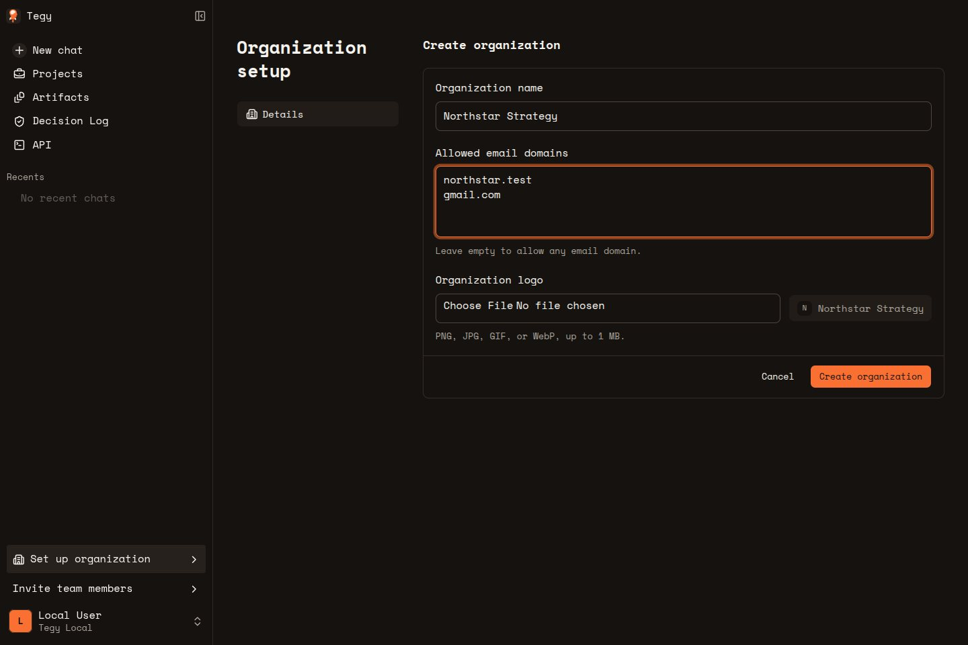This screenshot has height=645, width=968.
Task: Click the Allowed email domains text area
Action: click(683, 202)
